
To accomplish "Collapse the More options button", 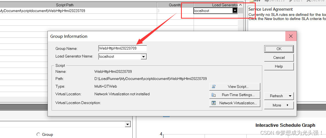I will [x=279, y=105].
